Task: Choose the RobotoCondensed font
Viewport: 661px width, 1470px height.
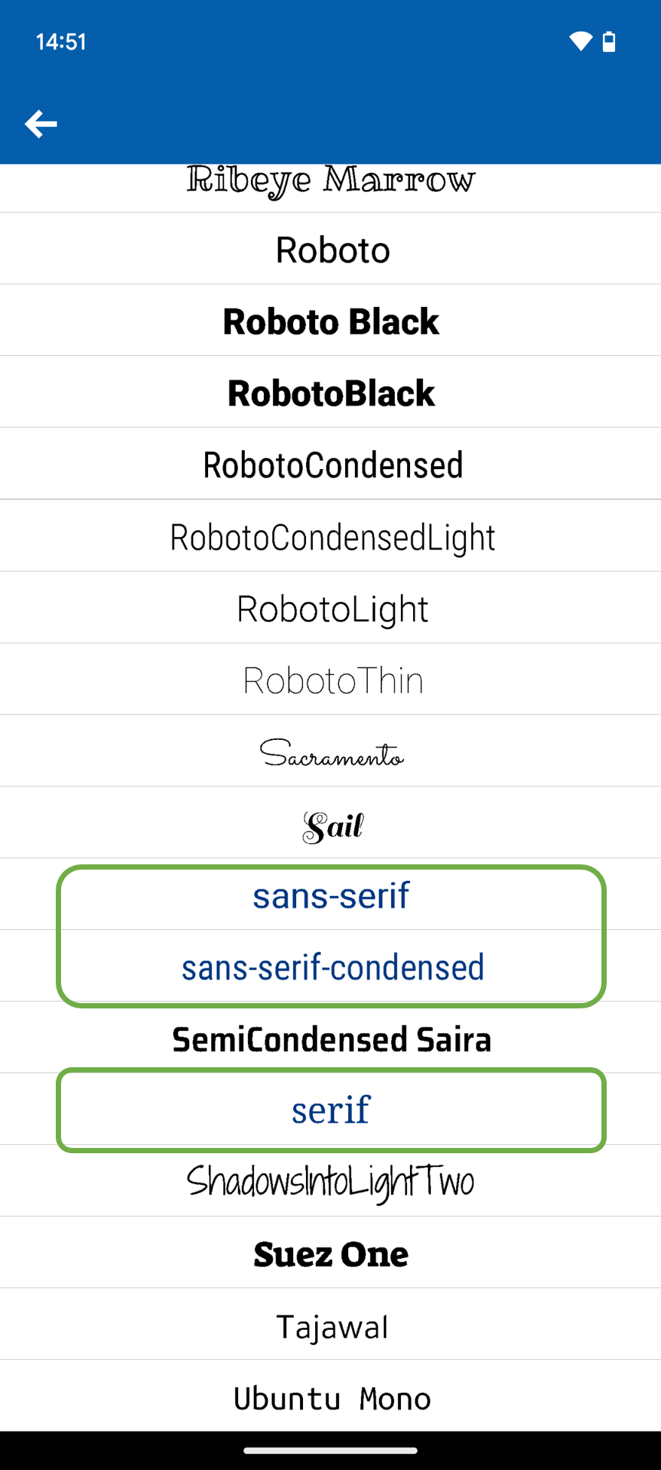Action: [x=332, y=465]
